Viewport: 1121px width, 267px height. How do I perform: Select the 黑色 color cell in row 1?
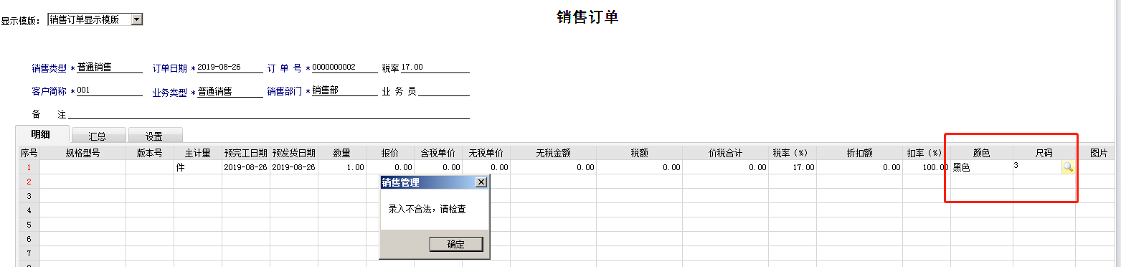981,167
